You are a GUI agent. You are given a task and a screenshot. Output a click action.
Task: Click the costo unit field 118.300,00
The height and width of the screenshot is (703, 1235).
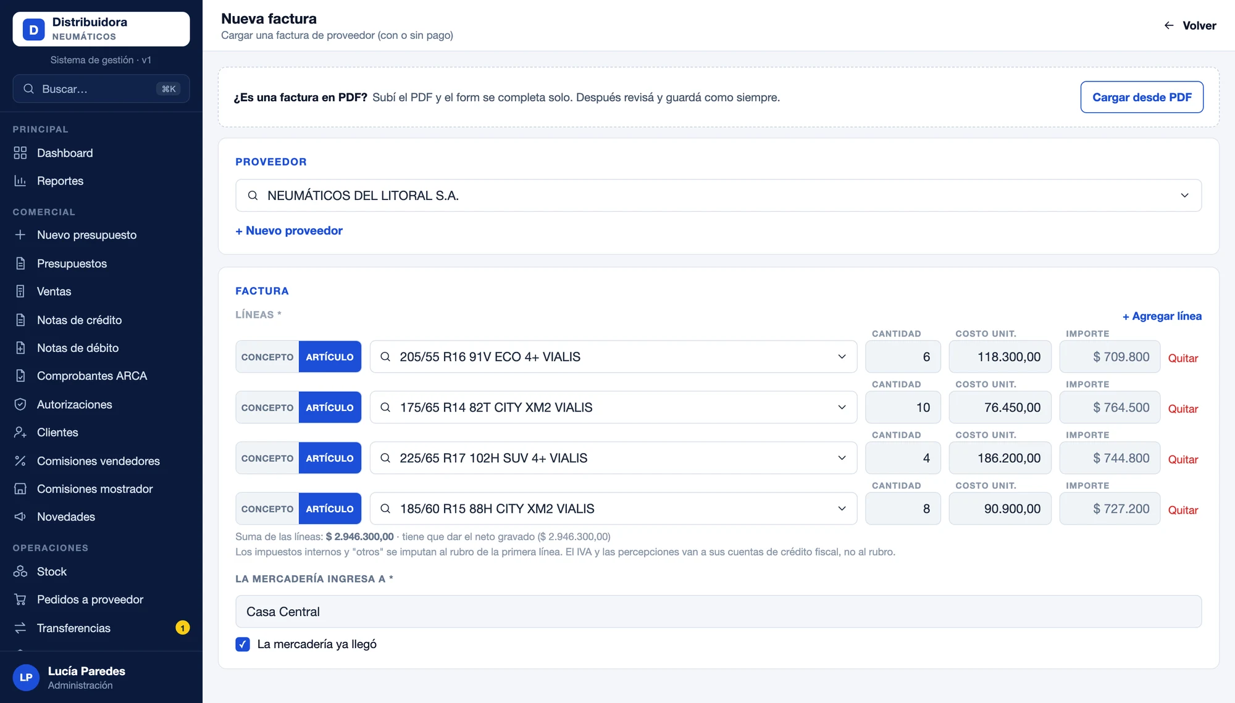pyautogui.click(x=1000, y=357)
